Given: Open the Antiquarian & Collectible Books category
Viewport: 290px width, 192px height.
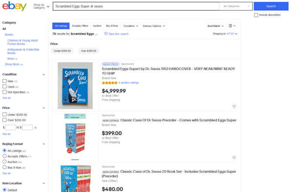Looking at the screenshot, I should pos(23,51).
